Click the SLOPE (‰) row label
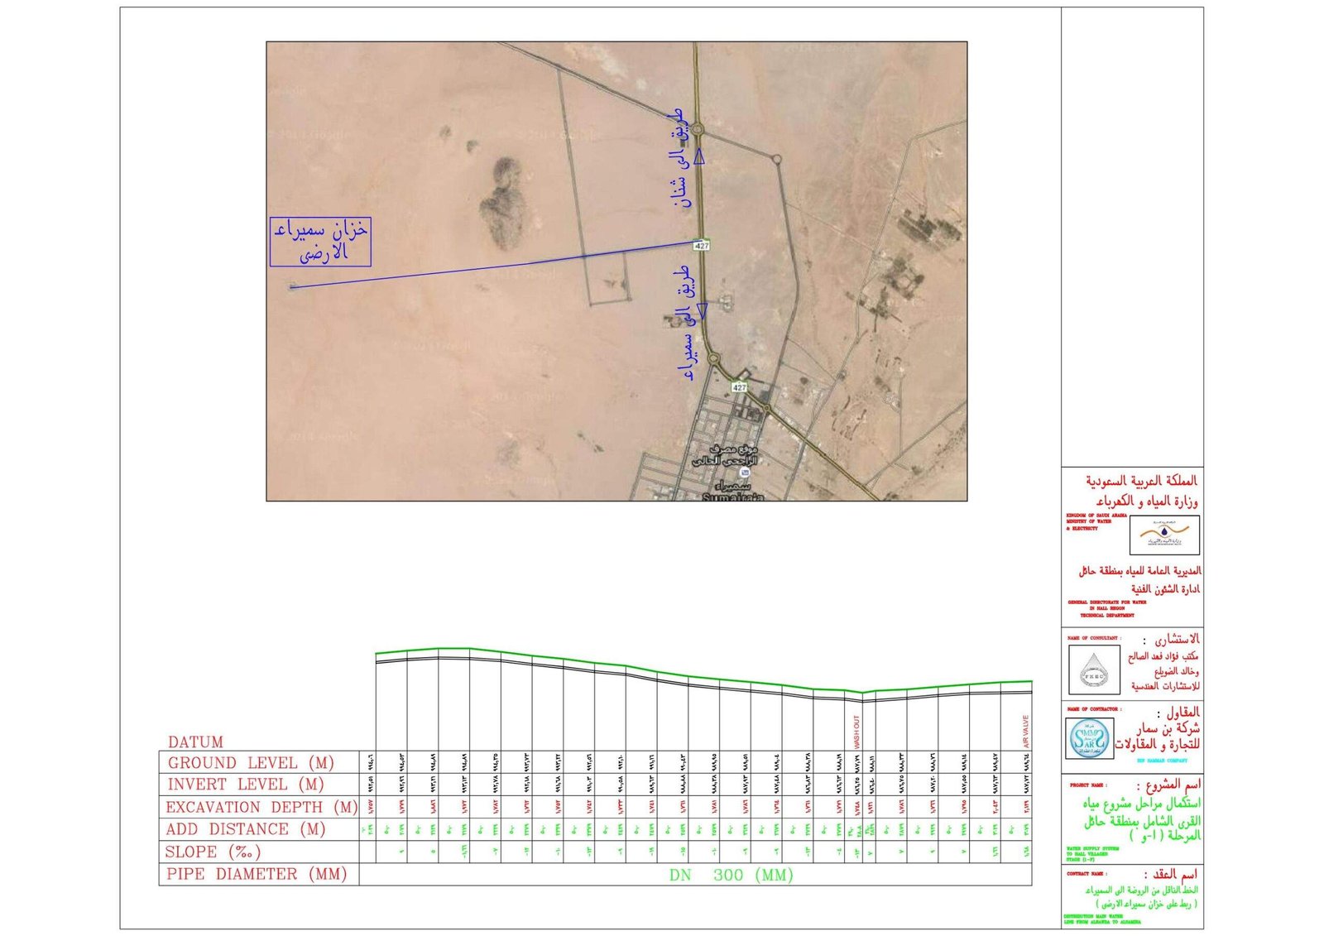Viewport: 1324px width, 936px height. [x=213, y=852]
